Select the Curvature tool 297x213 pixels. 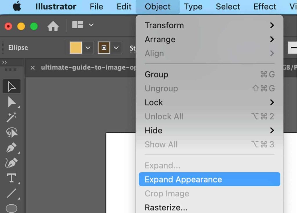tap(12, 163)
